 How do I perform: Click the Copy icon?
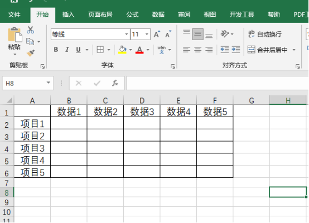[30, 42]
